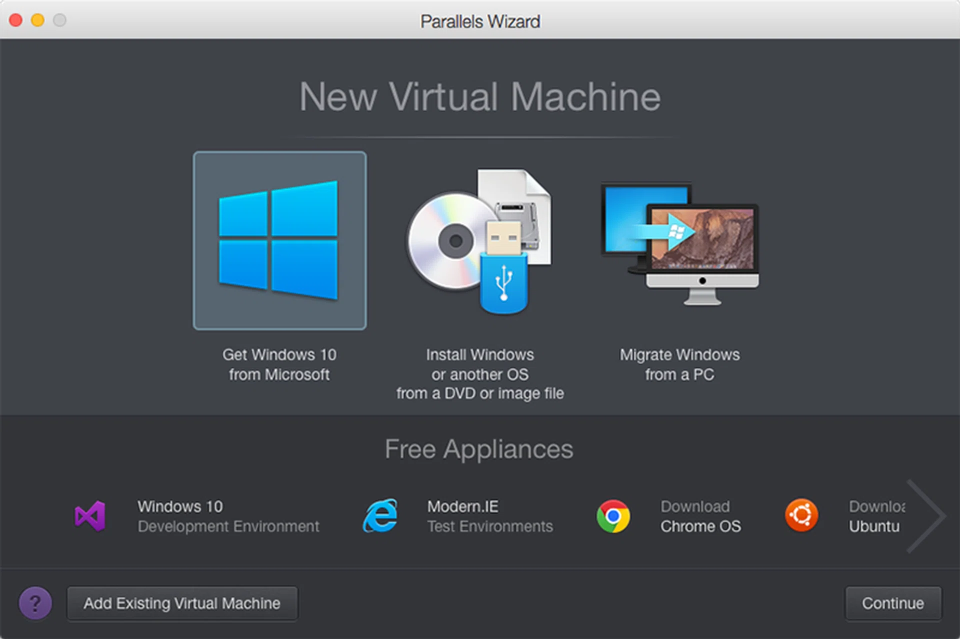
Task: Select the Migrate from PC monitors icon
Action: pos(679,242)
